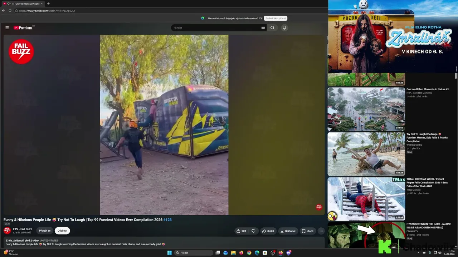Open a new browser tab with plus
This screenshot has height=257, width=458.
48,4
